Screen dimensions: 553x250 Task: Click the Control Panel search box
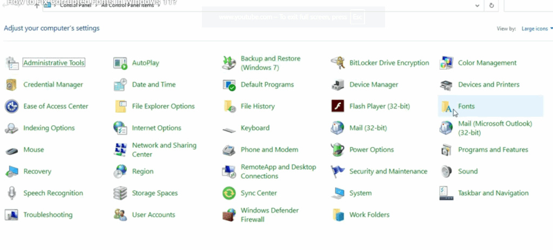tap(528, 5)
